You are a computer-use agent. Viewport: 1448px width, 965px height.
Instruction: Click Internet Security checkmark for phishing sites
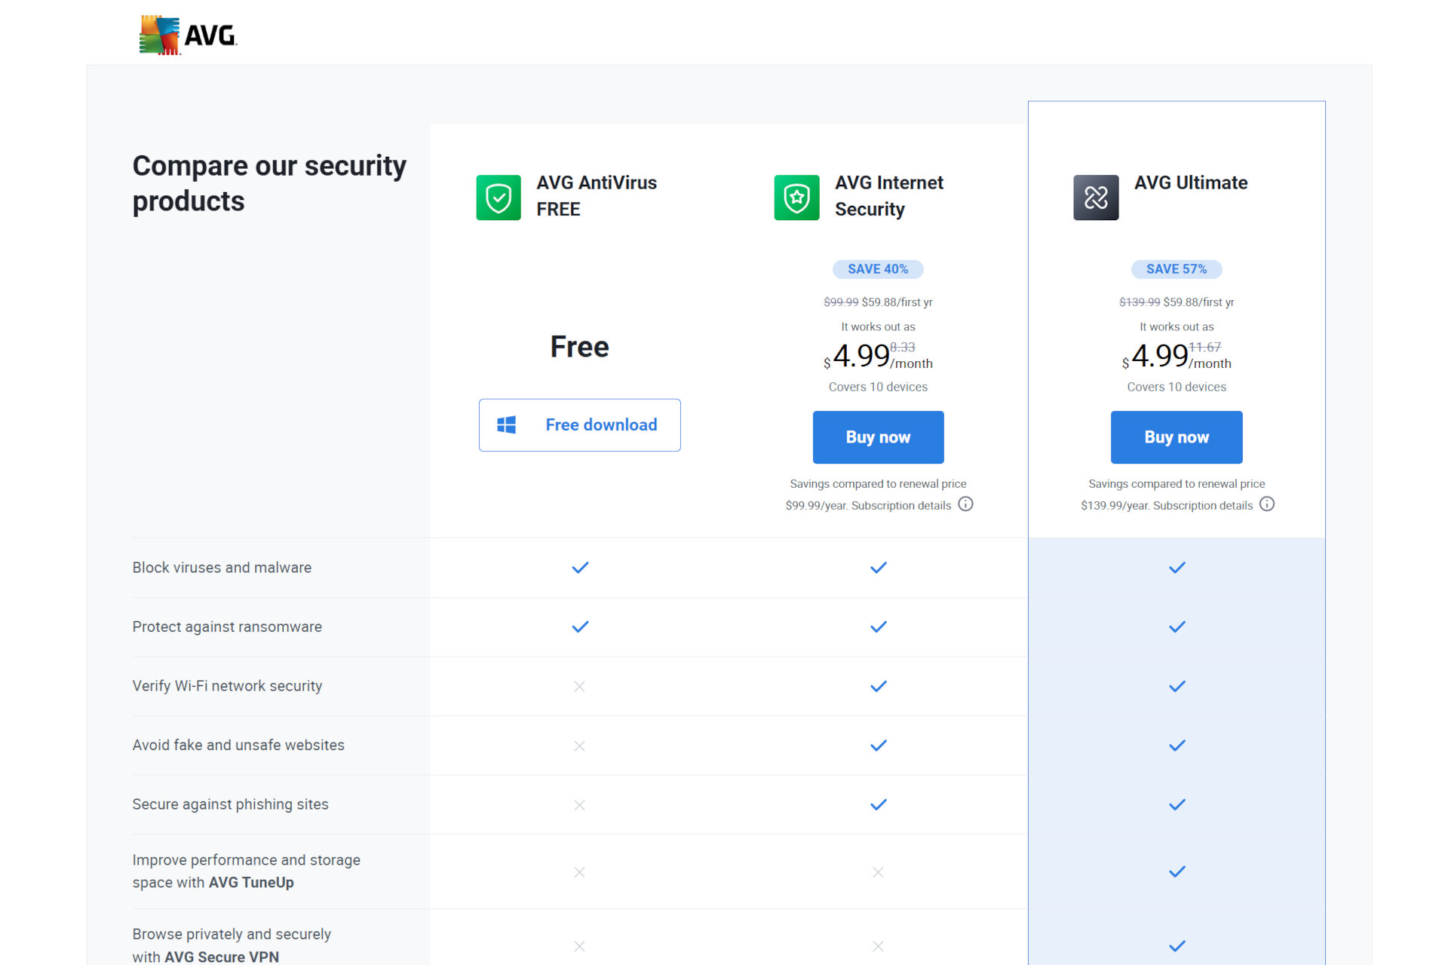tap(879, 804)
